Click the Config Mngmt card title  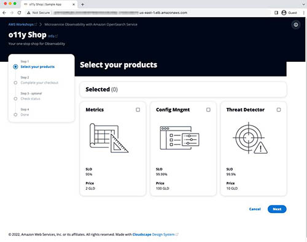pos(173,110)
